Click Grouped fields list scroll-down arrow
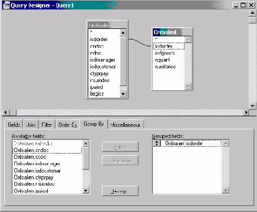Screen dimensions: 257x212 click(x=225, y=190)
